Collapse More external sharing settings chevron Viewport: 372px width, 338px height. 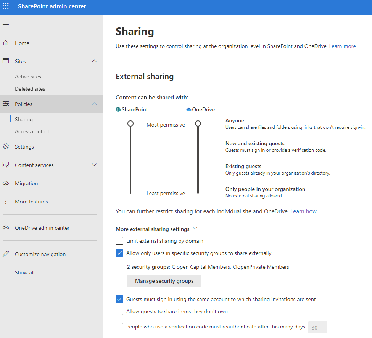tap(195, 229)
